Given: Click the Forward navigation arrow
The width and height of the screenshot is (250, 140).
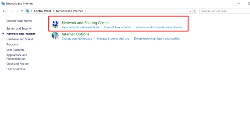Looking at the screenshot, I should (11, 11).
